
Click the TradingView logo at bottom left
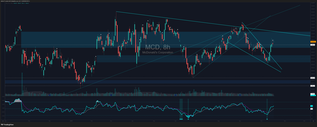tap(7, 124)
